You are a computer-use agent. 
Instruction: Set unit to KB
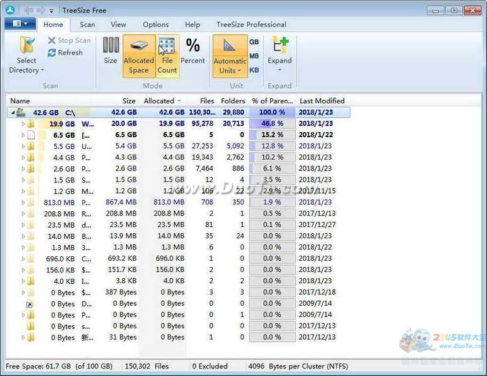254,70
